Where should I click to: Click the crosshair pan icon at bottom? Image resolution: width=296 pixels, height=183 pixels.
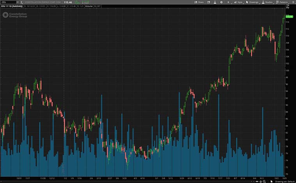point(261,181)
